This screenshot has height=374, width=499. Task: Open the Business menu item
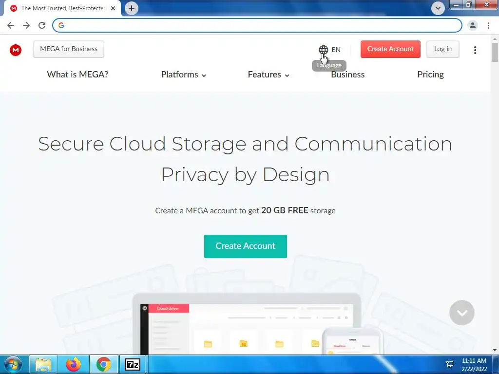pyautogui.click(x=347, y=75)
